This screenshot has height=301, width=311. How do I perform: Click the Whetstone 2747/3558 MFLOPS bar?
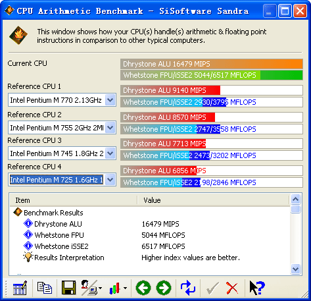click(212, 129)
